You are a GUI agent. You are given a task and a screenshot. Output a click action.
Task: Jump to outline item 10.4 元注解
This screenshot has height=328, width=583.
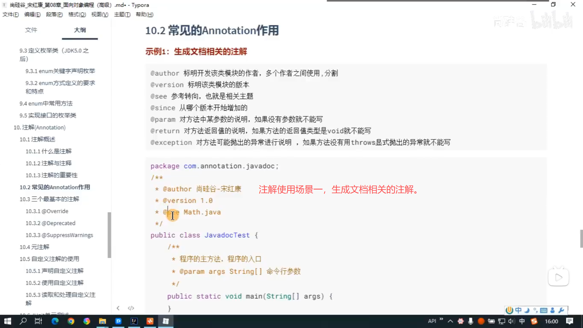tap(34, 247)
